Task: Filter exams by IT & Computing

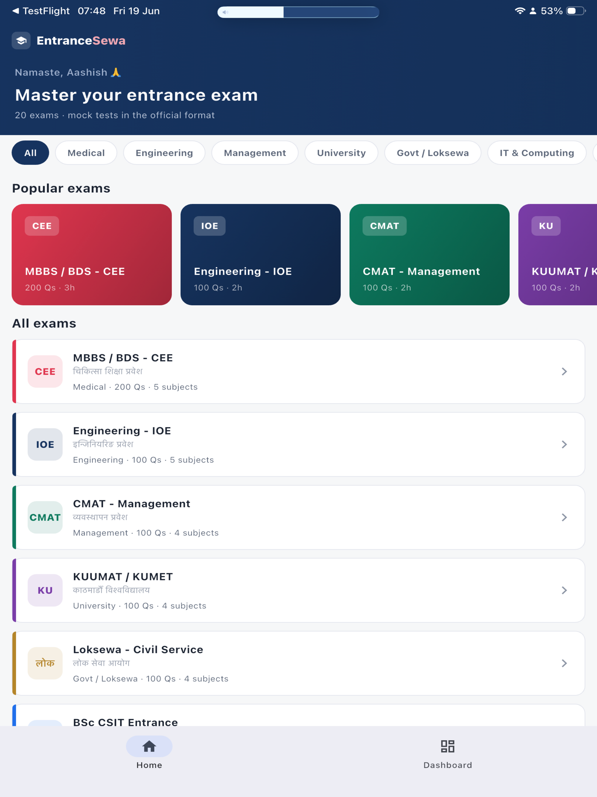Action: point(537,153)
